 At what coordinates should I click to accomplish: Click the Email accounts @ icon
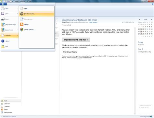coord(22,14)
